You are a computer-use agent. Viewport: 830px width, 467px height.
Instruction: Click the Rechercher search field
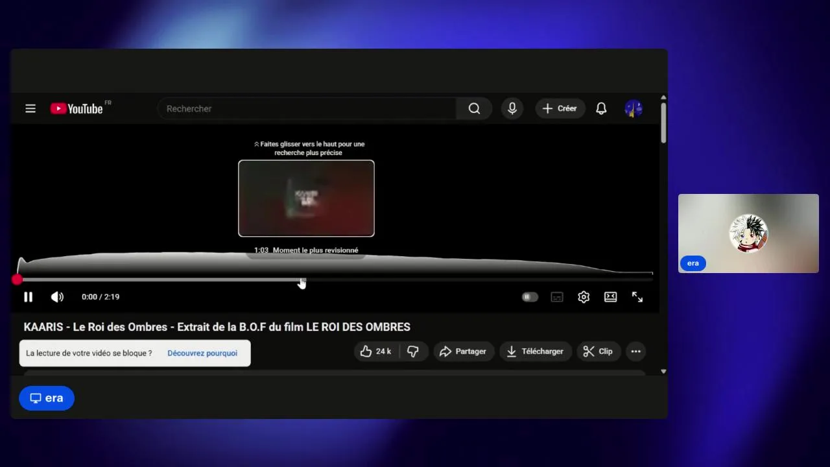click(x=307, y=108)
